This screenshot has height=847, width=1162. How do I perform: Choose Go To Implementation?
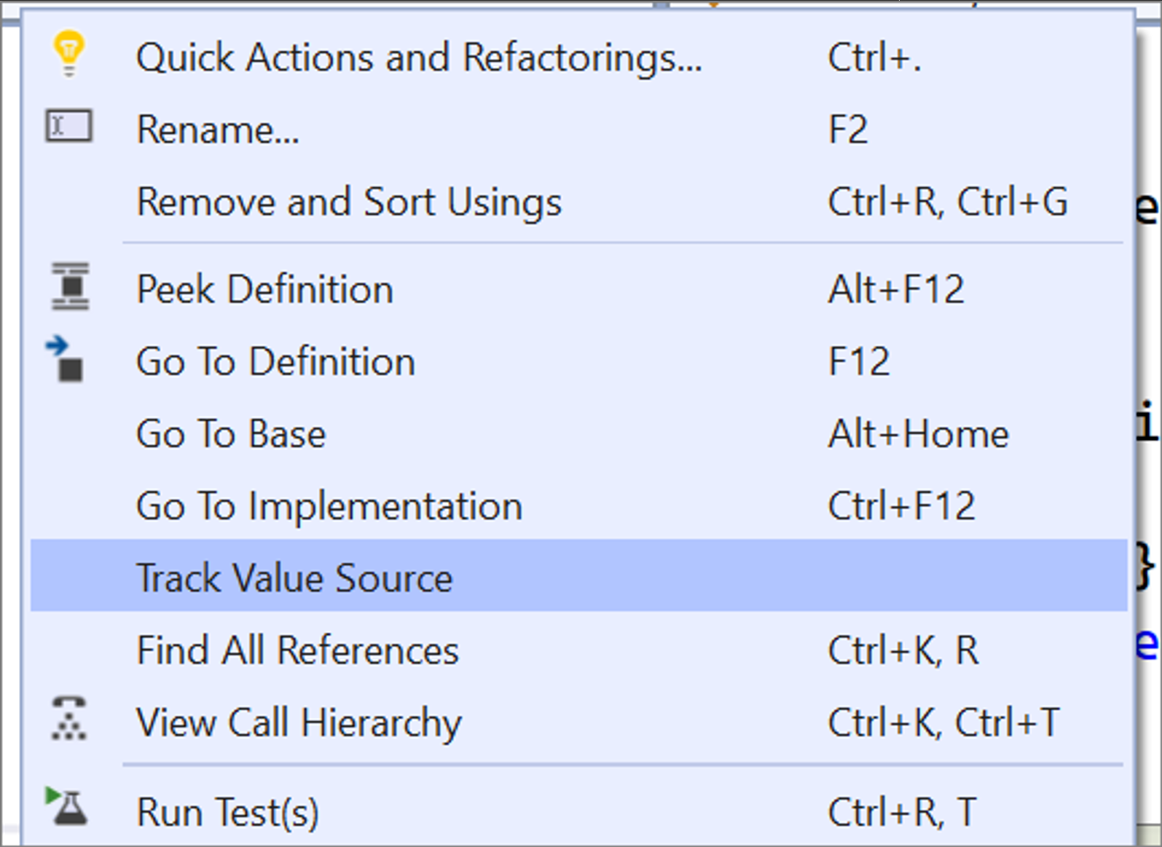click(x=329, y=506)
